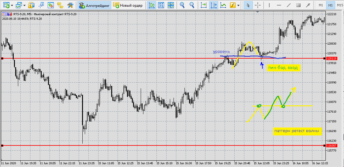
Task: Switch to the M5 timeframe
Action: click(330, 5)
